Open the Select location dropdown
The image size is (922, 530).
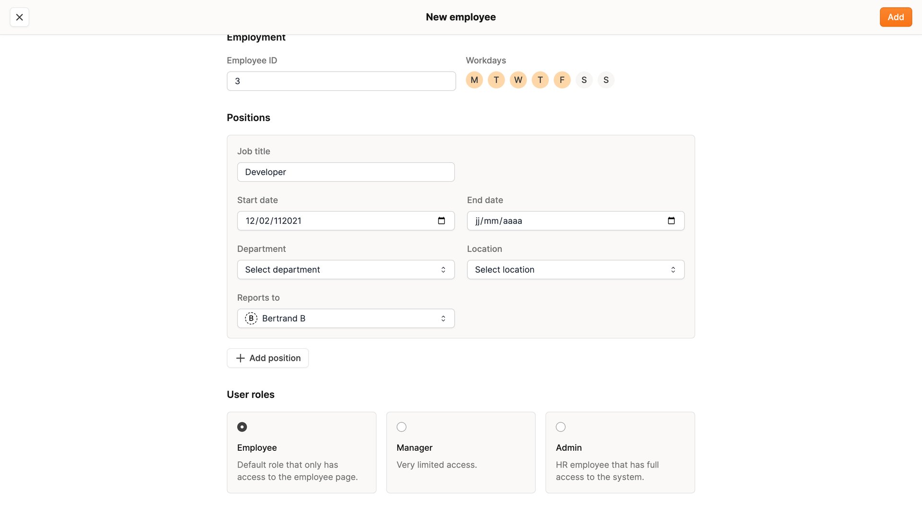(x=575, y=270)
